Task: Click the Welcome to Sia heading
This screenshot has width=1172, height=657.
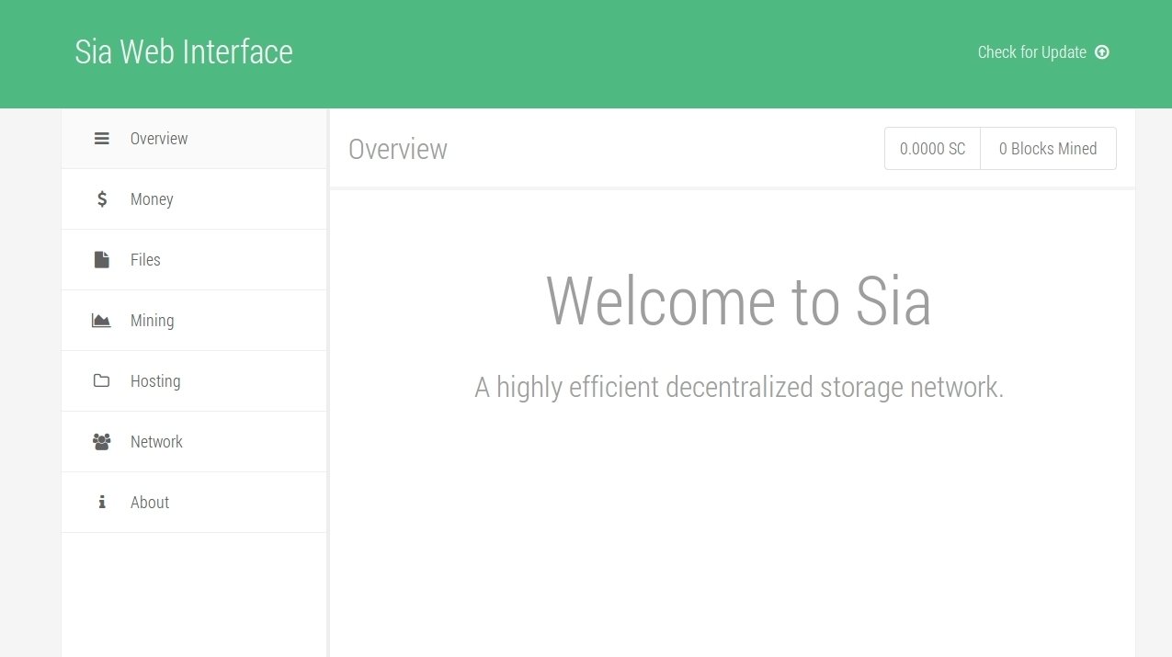Action: [739, 301]
